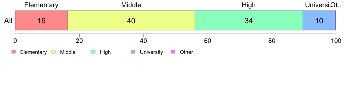The image size is (344, 106).
Task: Click the red Elementary legend swatch
Action: point(13,52)
